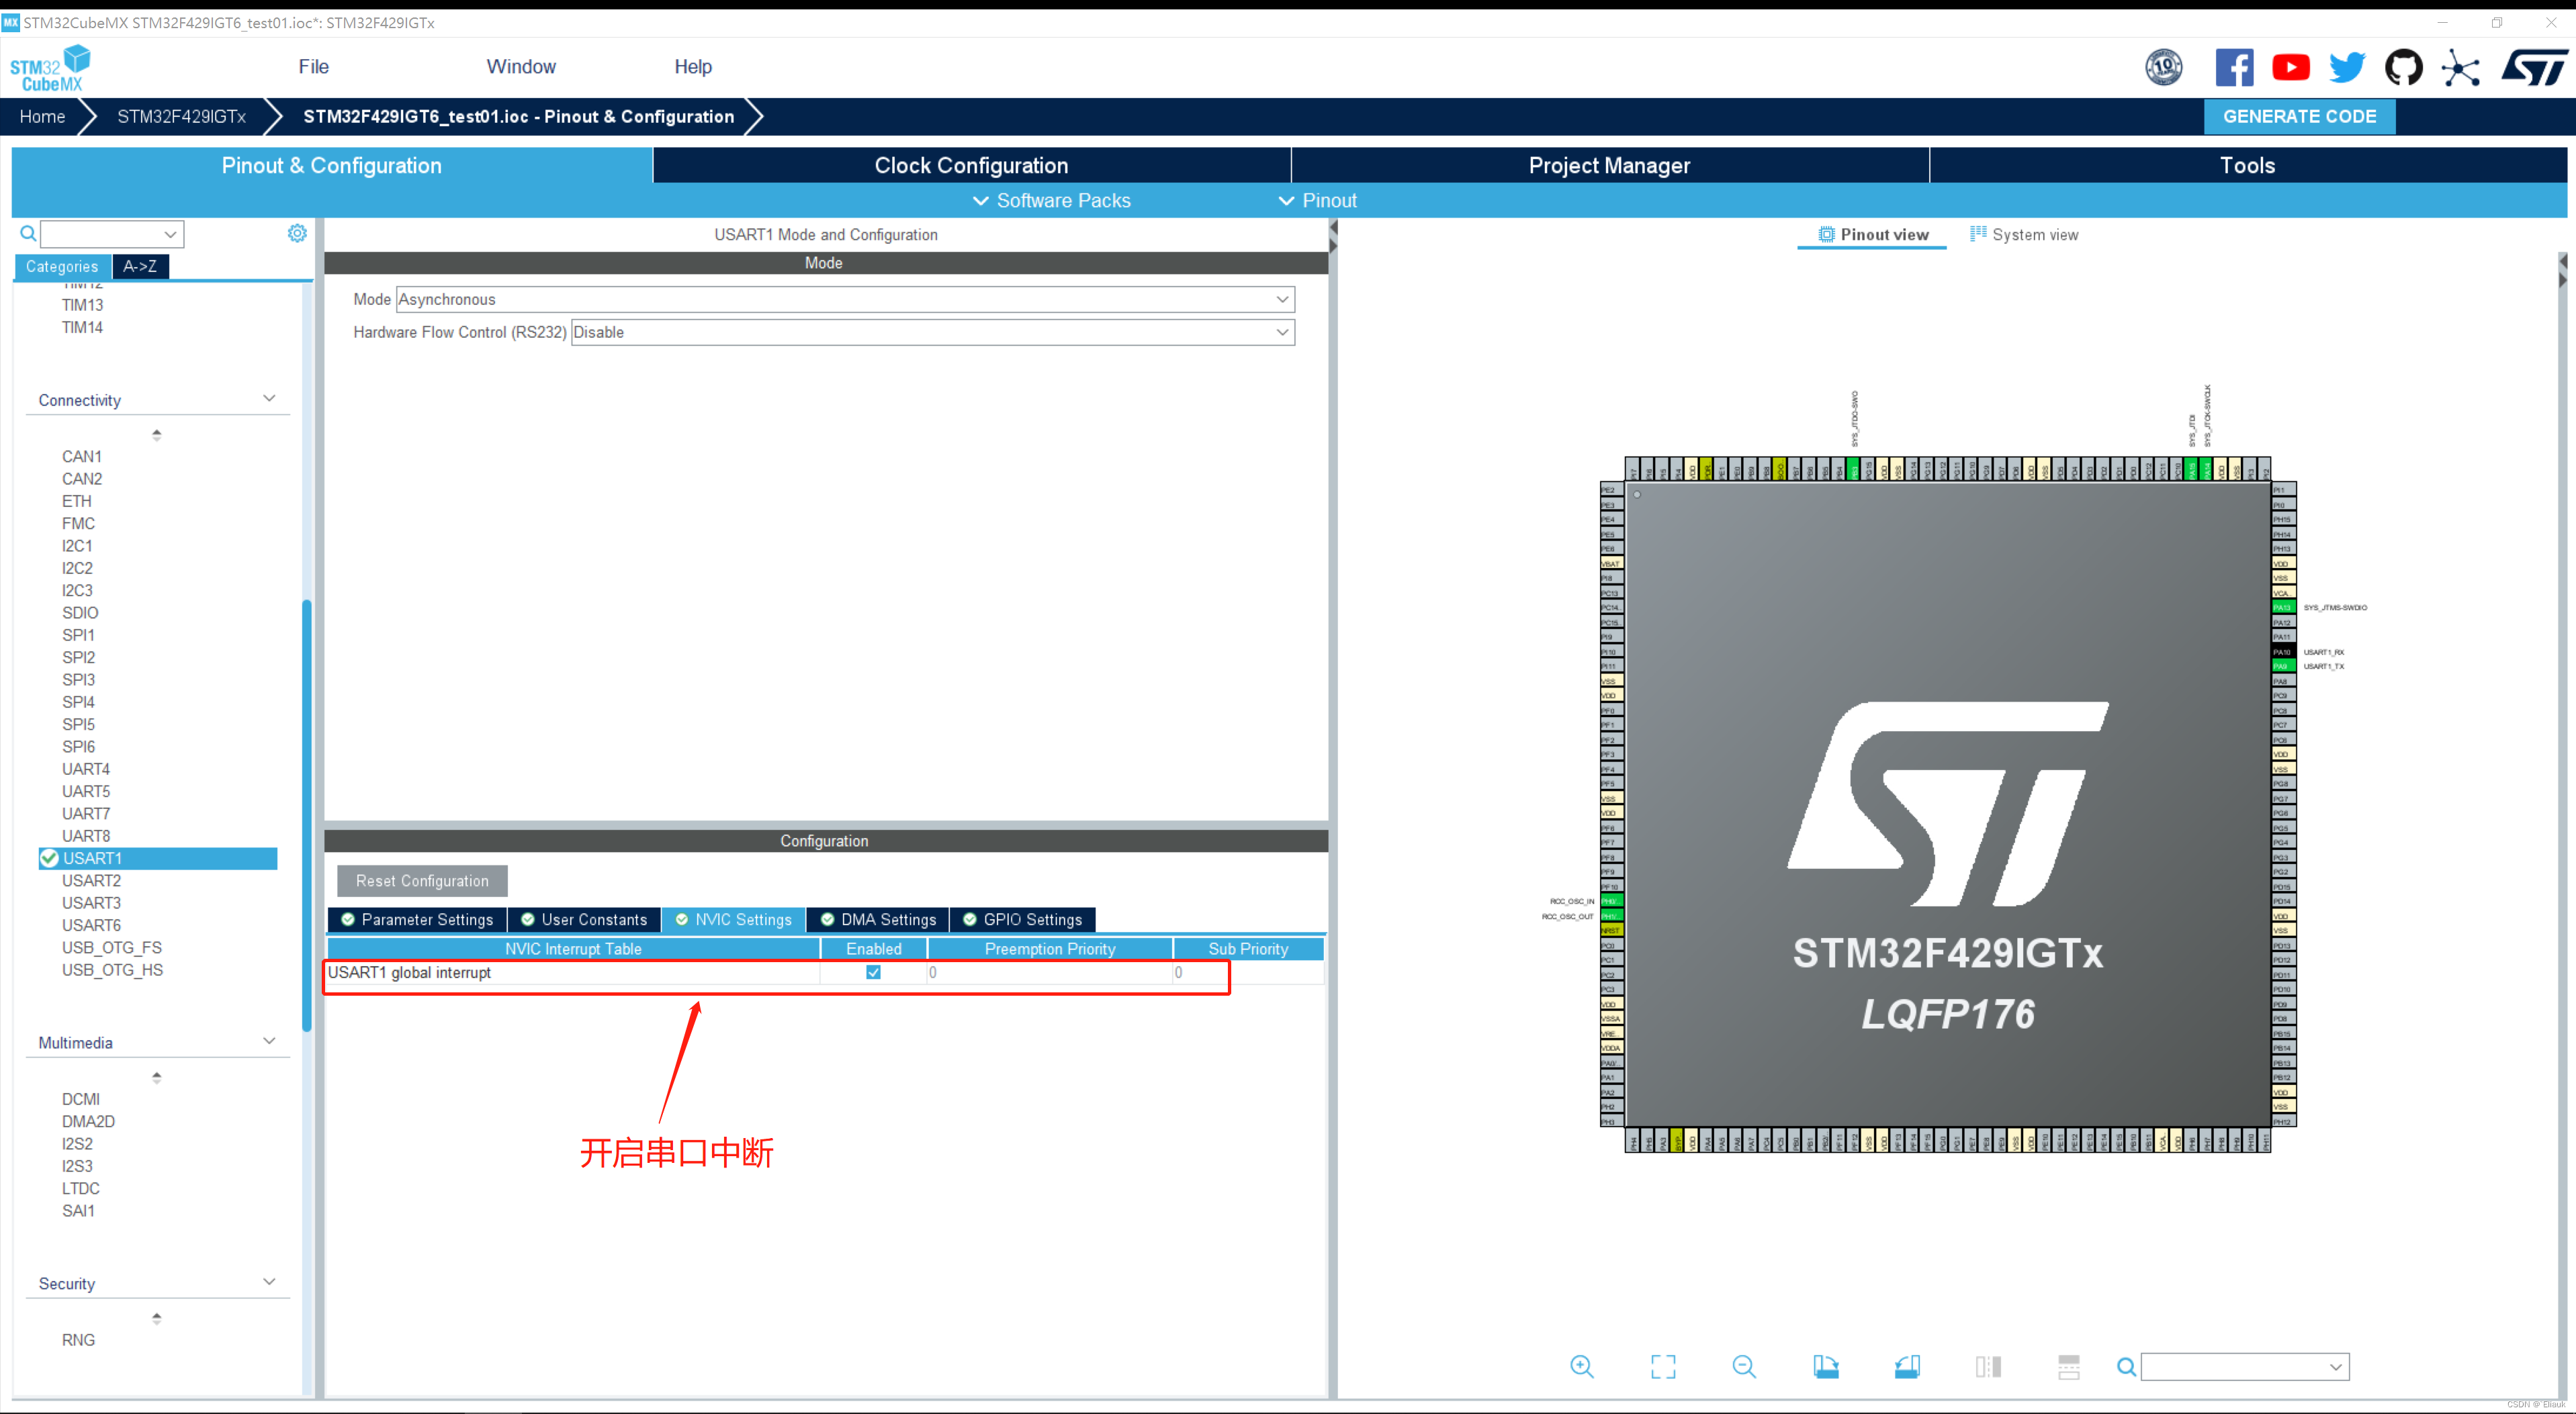Click the category list vertical scrollbar
The width and height of the screenshot is (2576, 1414).
(x=306, y=814)
